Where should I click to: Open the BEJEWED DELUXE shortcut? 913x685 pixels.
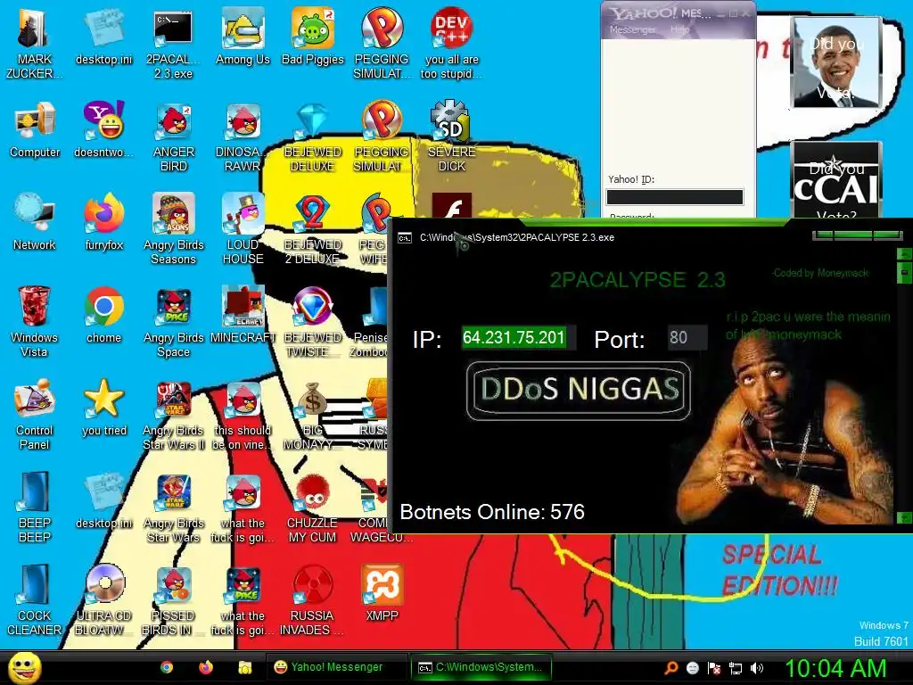[x=313, y=136]
